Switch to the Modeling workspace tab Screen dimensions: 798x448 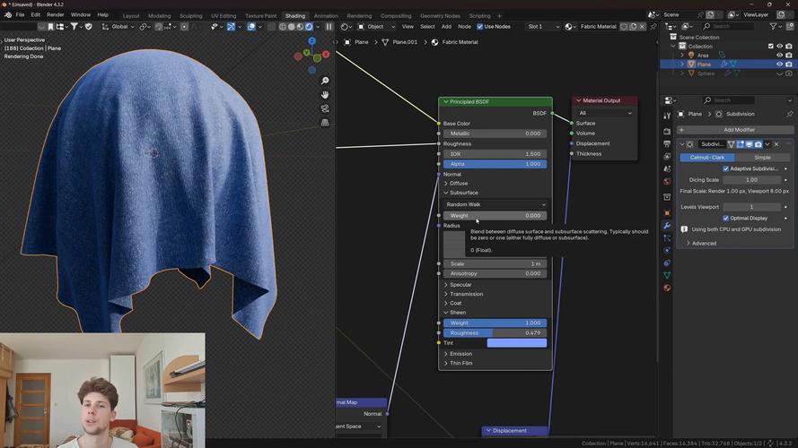(x=159, y=16)
